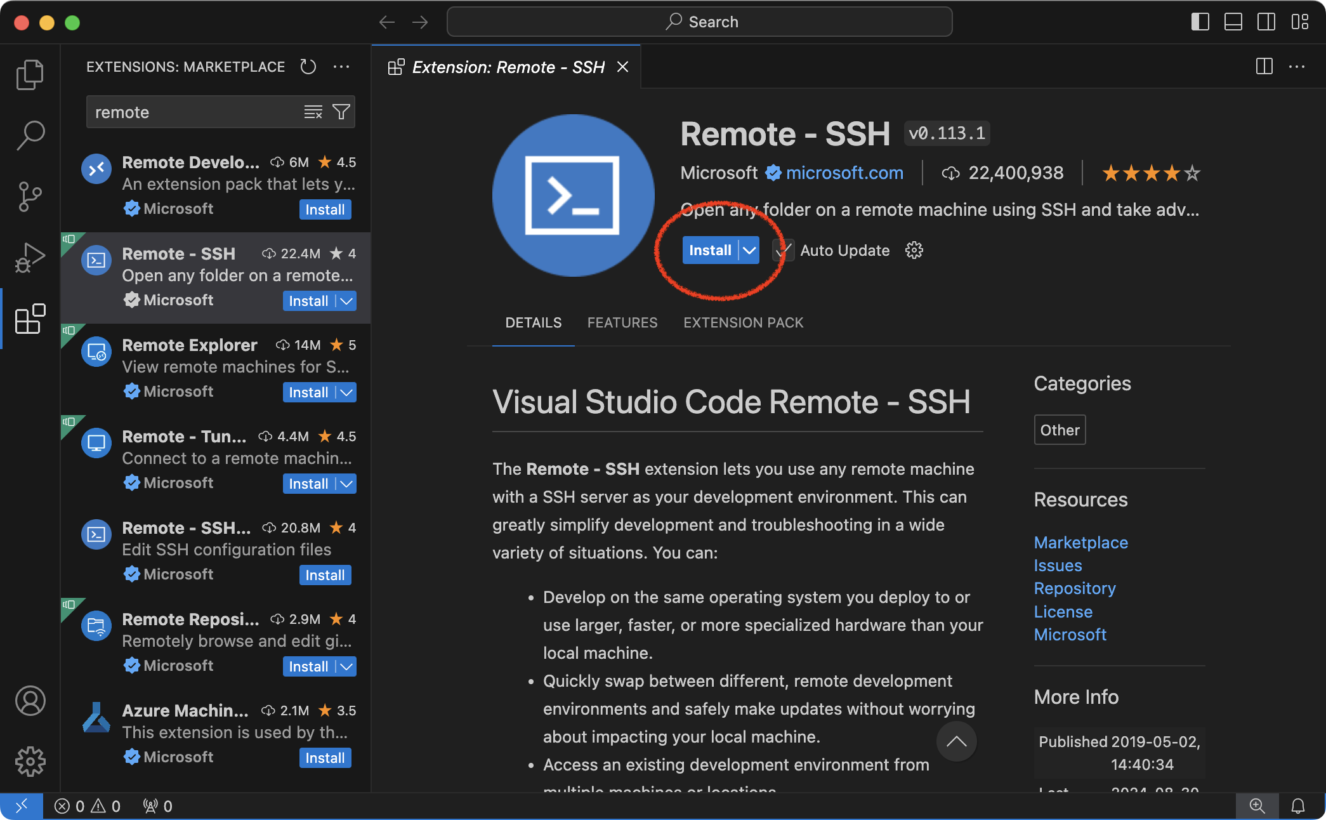This screenshot has width=1326, height=820.
Task: Install the Remote Development extension pack
Action: 325,209
